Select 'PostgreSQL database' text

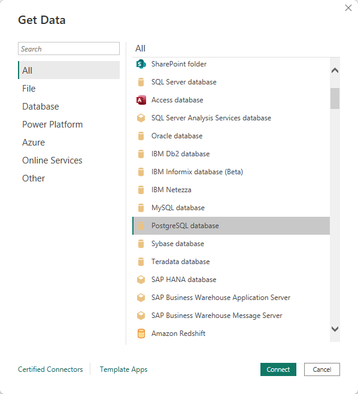(x=185, y=226)
